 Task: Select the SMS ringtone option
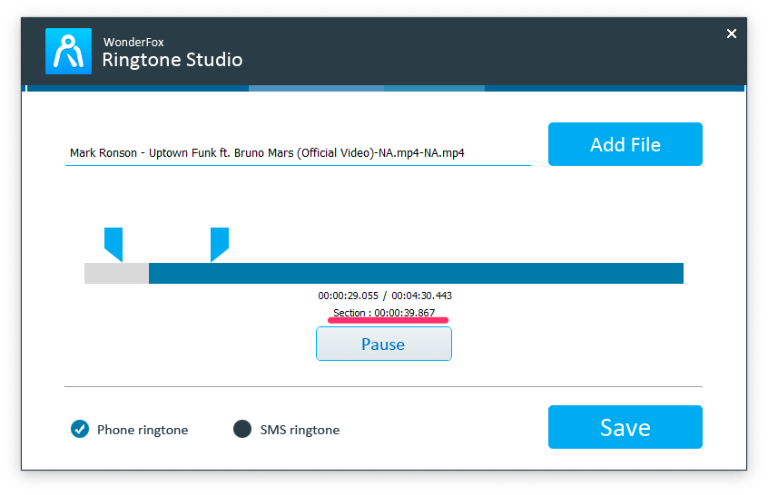[287, 430]
